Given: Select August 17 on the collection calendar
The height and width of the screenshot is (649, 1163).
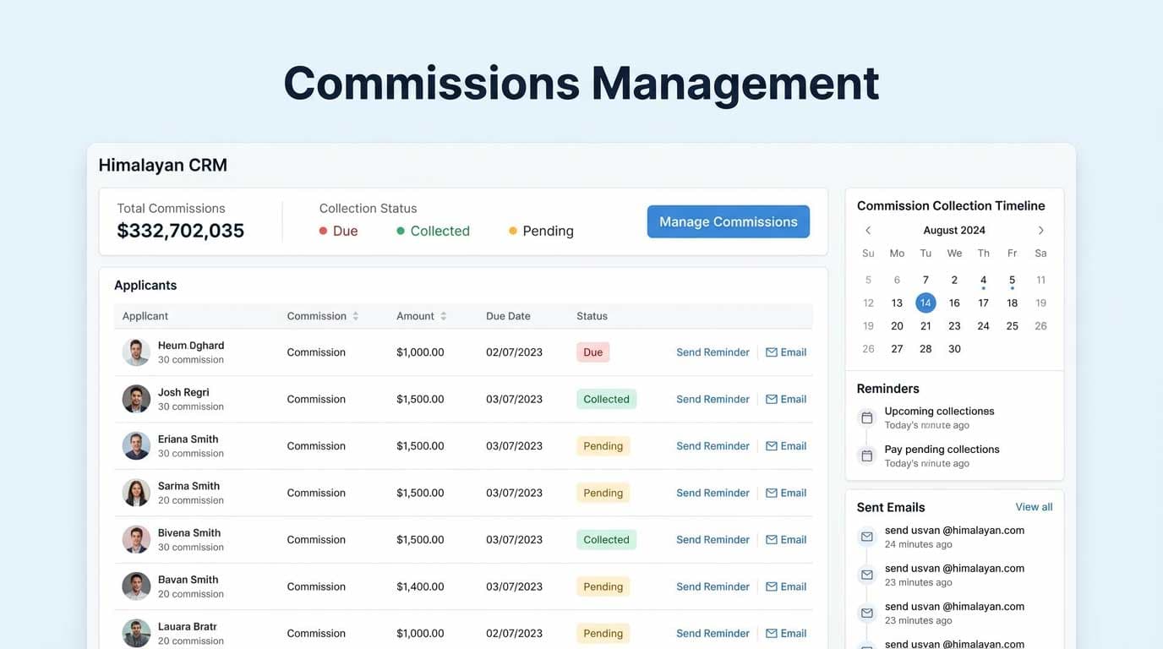Looking at the screenshot, I should tap(983, 302).
